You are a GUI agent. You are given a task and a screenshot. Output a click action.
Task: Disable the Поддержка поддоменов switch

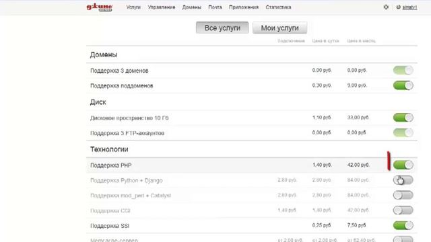click(x=403, y=85)
